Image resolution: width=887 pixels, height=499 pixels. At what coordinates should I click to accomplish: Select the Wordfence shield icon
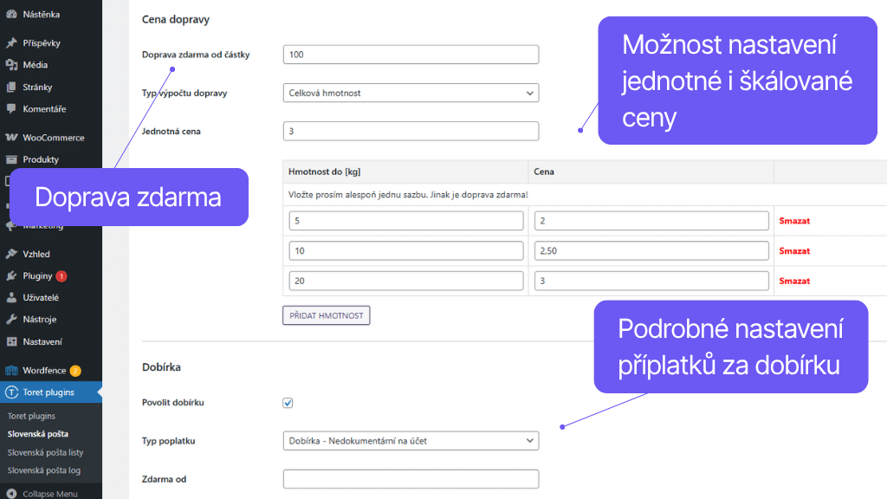coord(12,369)
